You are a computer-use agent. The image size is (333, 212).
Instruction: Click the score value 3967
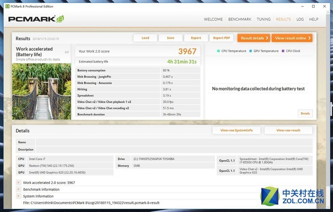tap(187, 51)
